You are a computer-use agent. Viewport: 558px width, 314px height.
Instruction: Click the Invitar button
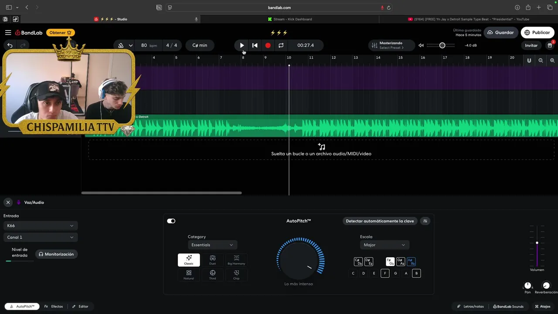tap(531, 45)
